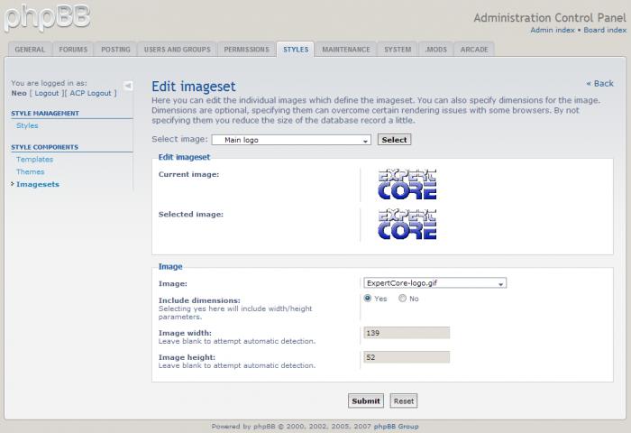Open the Maintenance tab
631x433 pixels.
(346, 50)
